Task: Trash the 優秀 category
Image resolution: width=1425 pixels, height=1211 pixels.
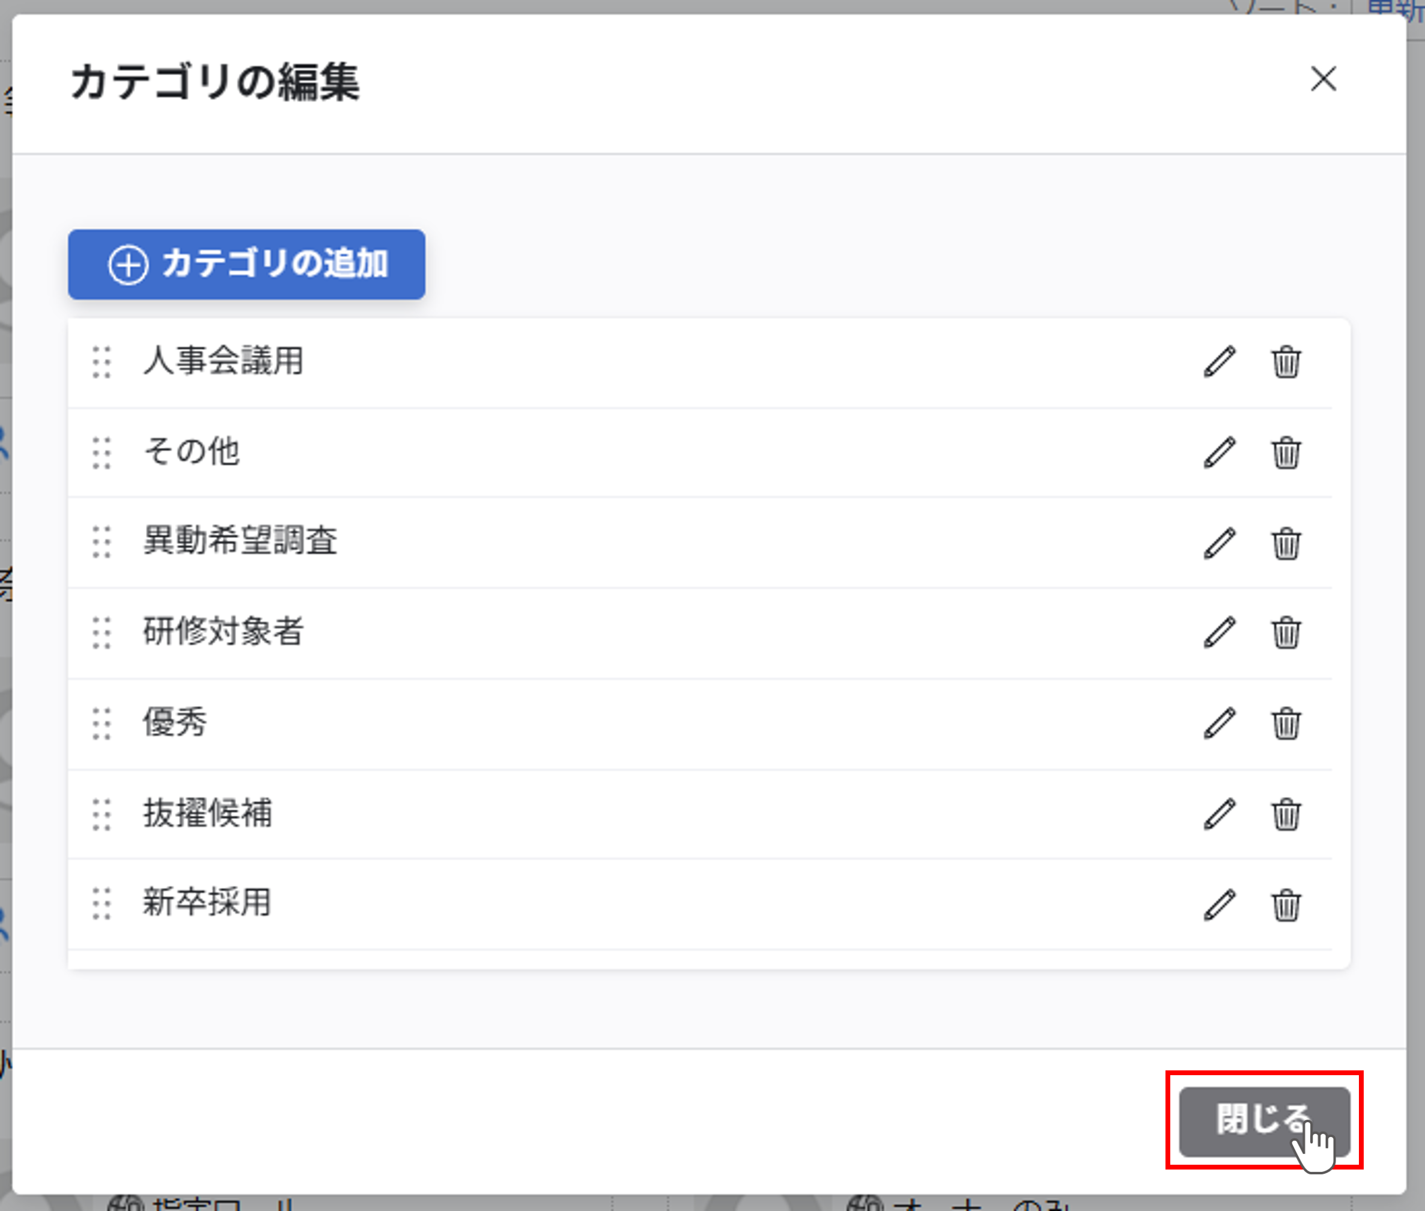Action: pyautogui.click(x=1286, y=723)
